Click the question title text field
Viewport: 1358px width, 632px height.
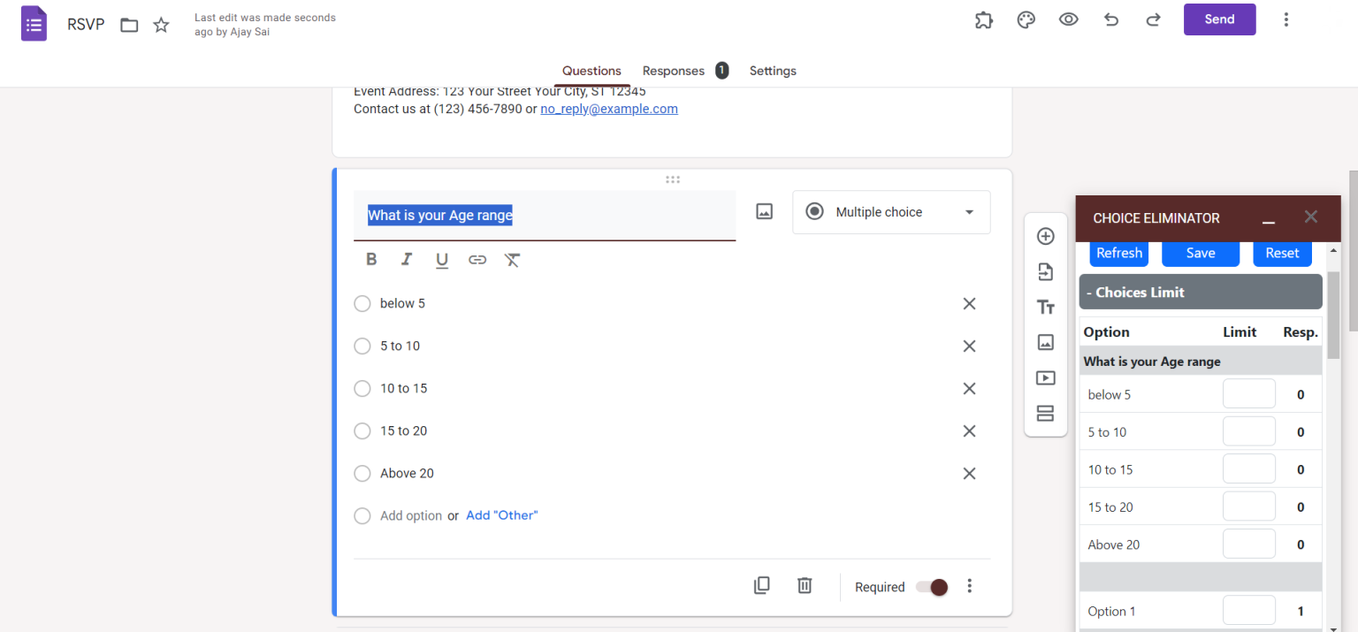(545, 215)
